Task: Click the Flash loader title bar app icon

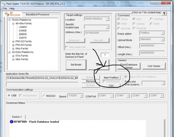Action: point(4,4)
